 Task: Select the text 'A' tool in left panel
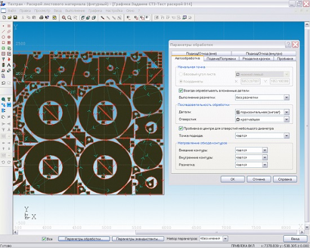click(x=9, y=65)
